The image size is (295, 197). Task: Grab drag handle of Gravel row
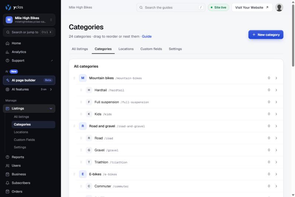tap(81, 150)
